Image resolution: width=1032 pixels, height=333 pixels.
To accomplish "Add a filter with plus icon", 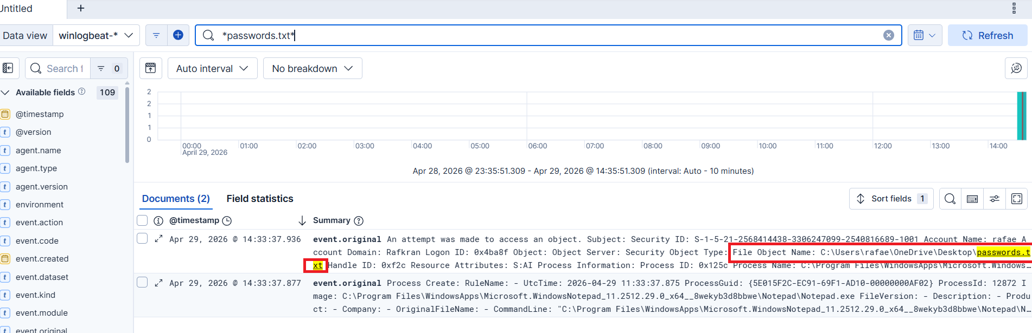I will 178,35.
